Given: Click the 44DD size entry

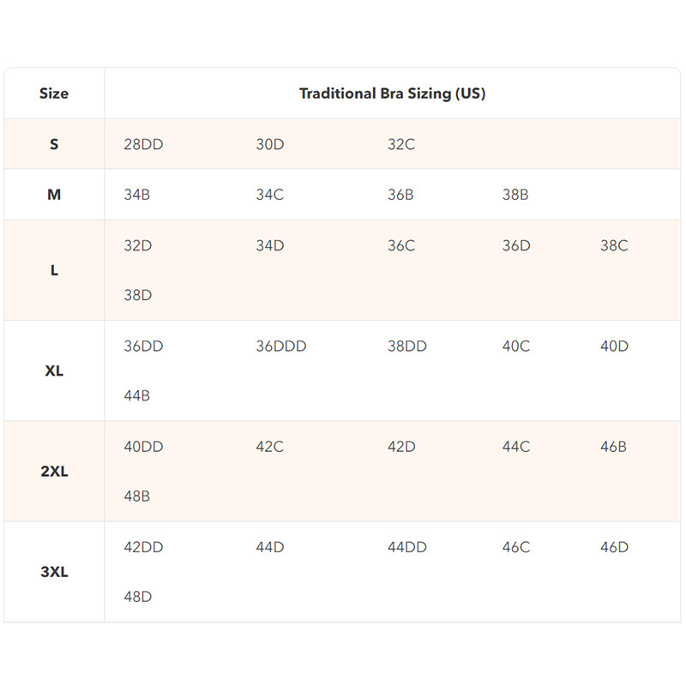Looking at the screenshot, I should [x=406, y=547].
